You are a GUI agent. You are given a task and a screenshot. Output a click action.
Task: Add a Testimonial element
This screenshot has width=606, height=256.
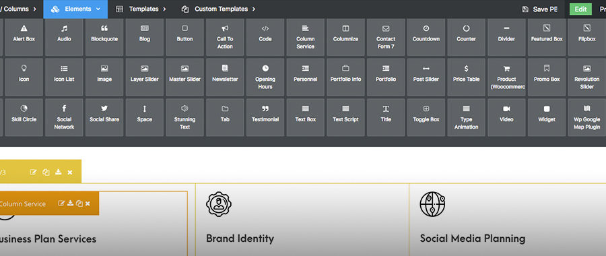[265, 118]
